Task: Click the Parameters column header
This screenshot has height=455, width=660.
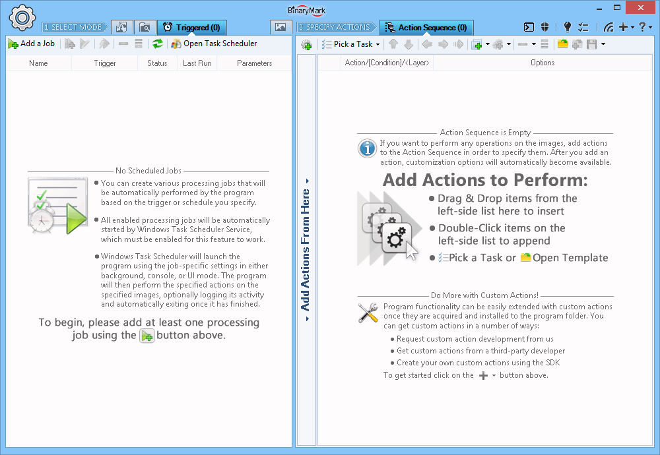Action: (254, 63)
